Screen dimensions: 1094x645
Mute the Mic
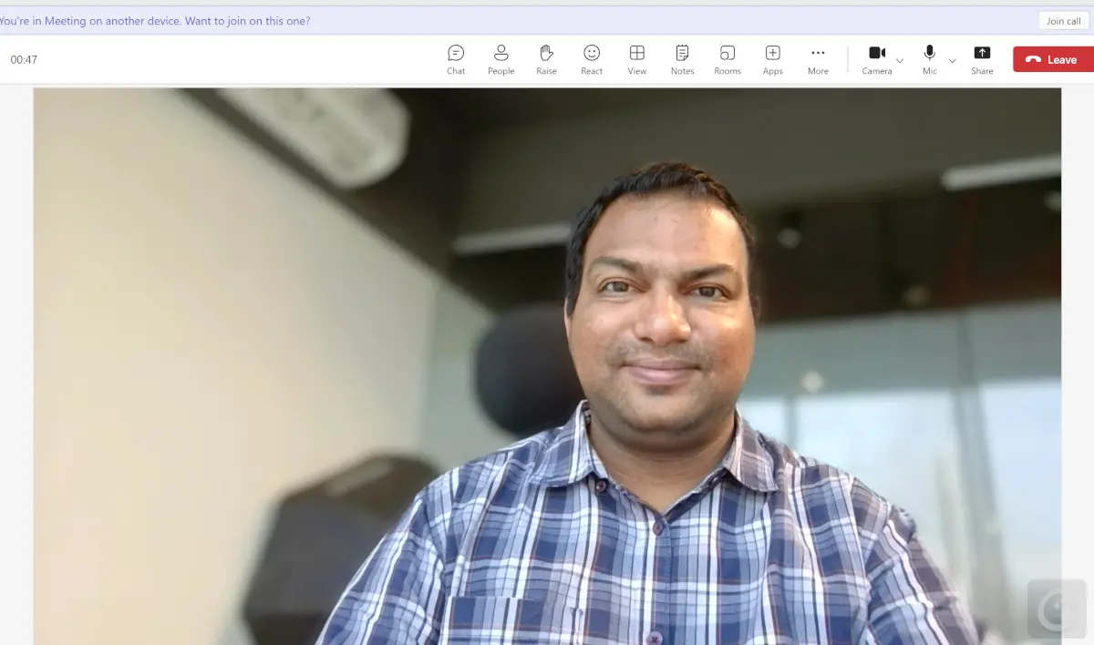[929, 59]
